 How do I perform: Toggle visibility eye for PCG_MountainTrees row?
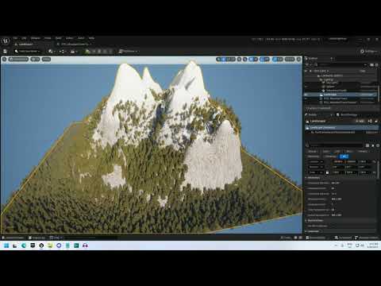(305, 99)
